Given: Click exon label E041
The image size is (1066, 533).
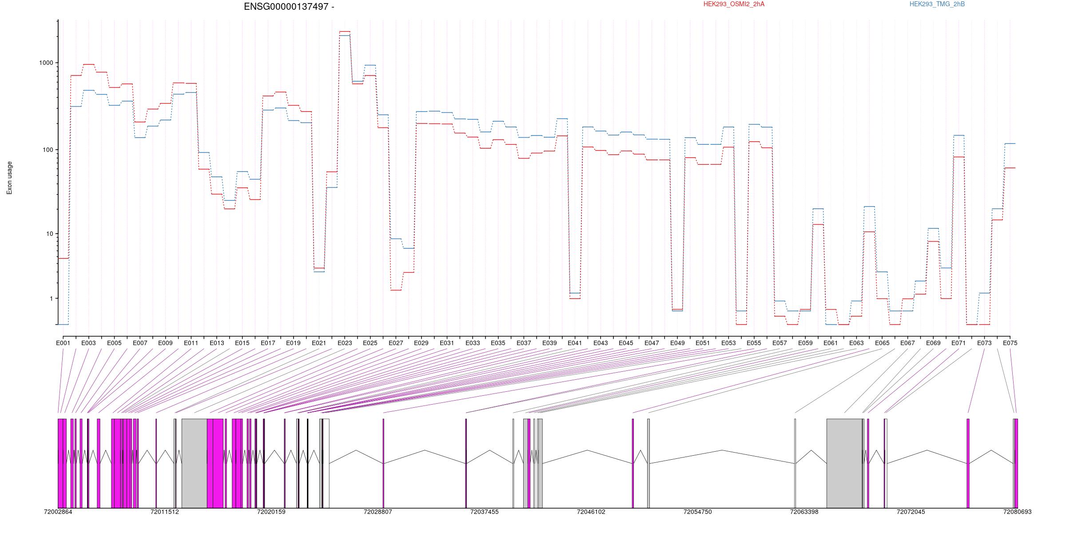Looking at the screenshot, I should click(575, 343).
